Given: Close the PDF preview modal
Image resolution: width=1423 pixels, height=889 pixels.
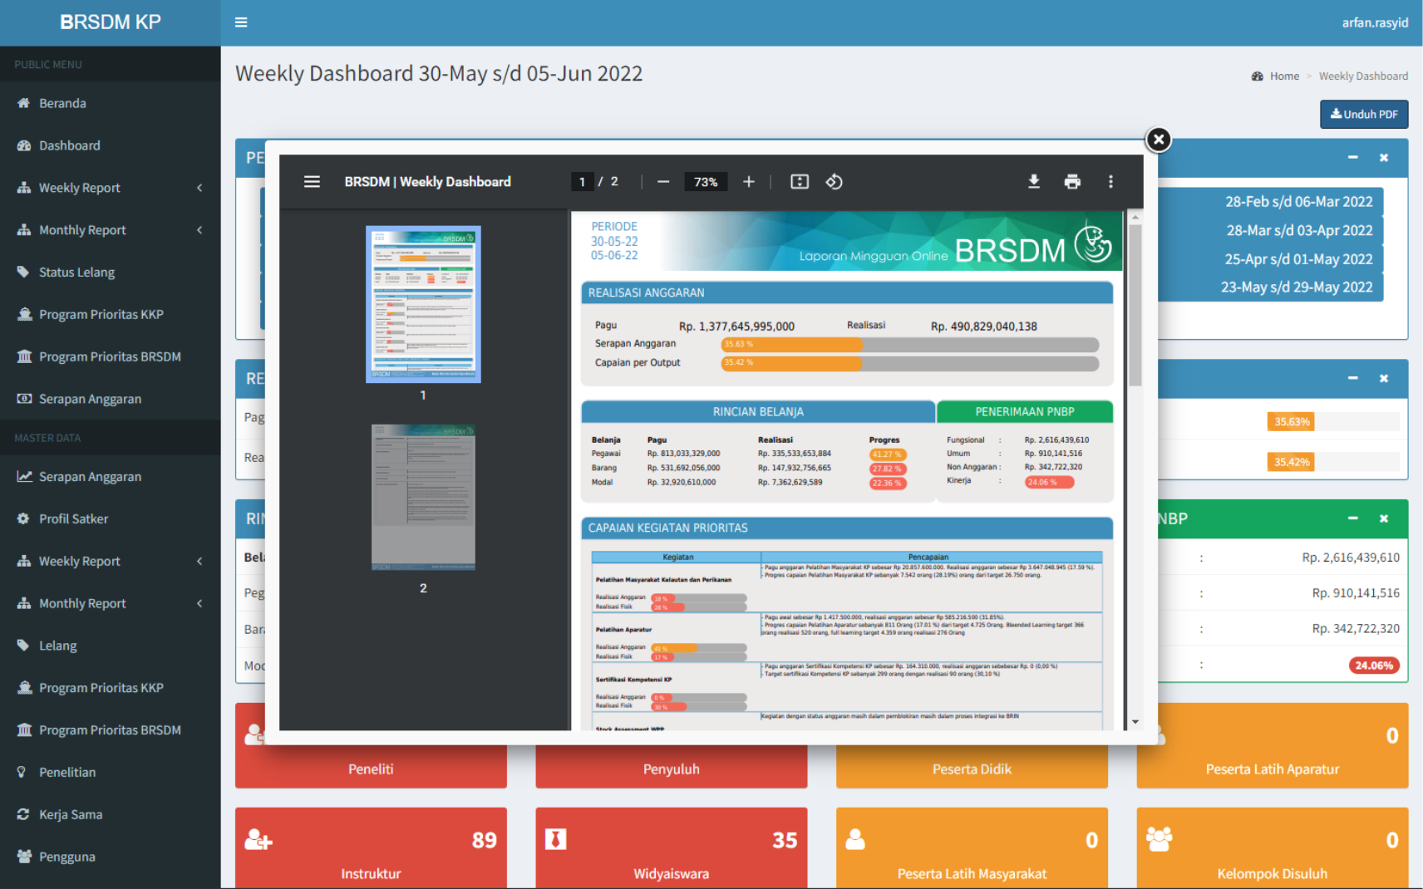Looking at the screenshot, I should point(1158,140).
